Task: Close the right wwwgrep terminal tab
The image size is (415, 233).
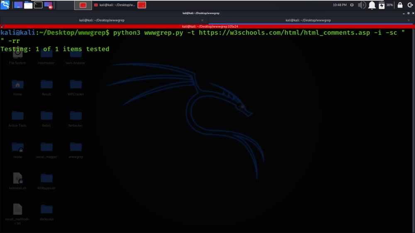Action: point(409,20)
